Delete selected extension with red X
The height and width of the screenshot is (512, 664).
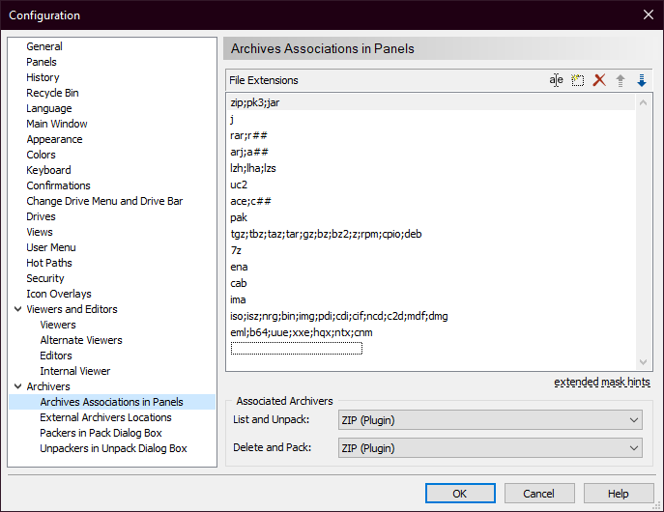[599, 80]
